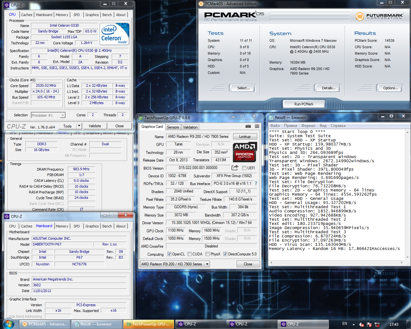
Task: Click the PCMark05 title bar icon
Action: tap(201, 4)
